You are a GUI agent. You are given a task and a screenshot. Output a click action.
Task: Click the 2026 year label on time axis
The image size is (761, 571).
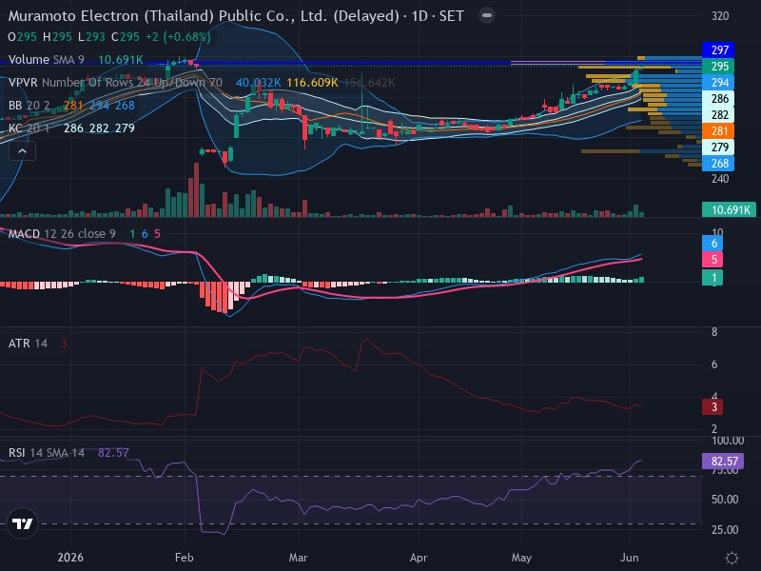coord(70,558)
